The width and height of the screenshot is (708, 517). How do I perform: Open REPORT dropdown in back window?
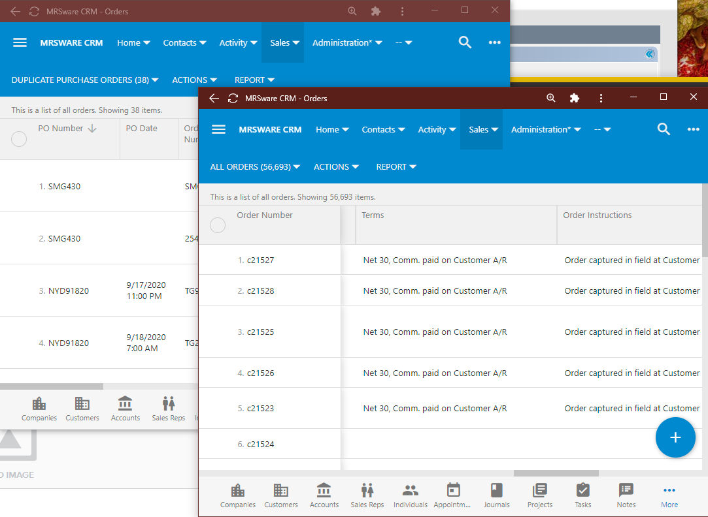(254, 80)
